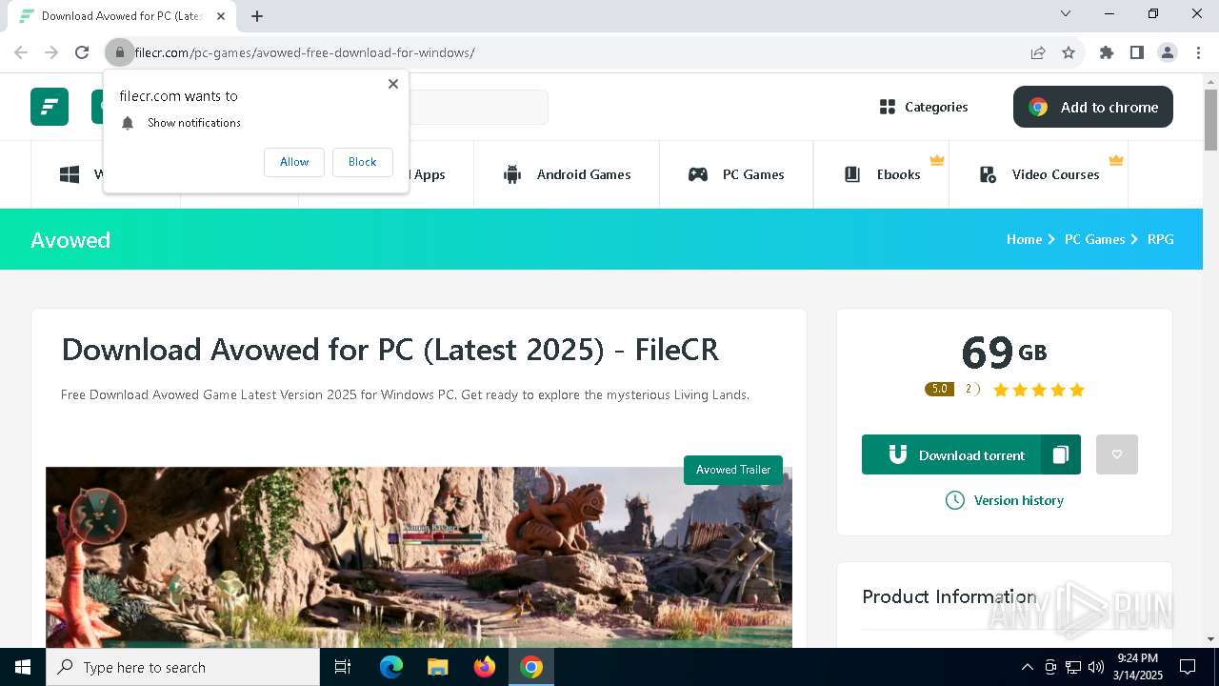Launch Microsoft Edge from taskbar
The height and width of the screenshot is (686, 1219).
click(x=391, y=667)
